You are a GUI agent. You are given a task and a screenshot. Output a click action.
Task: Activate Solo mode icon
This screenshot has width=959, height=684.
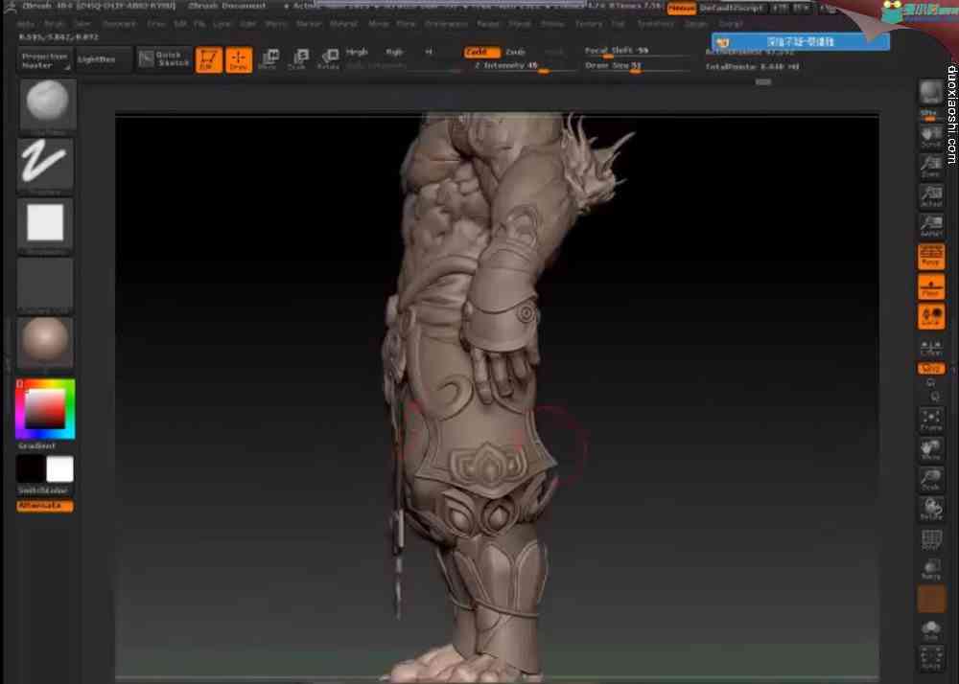(931, 629)
